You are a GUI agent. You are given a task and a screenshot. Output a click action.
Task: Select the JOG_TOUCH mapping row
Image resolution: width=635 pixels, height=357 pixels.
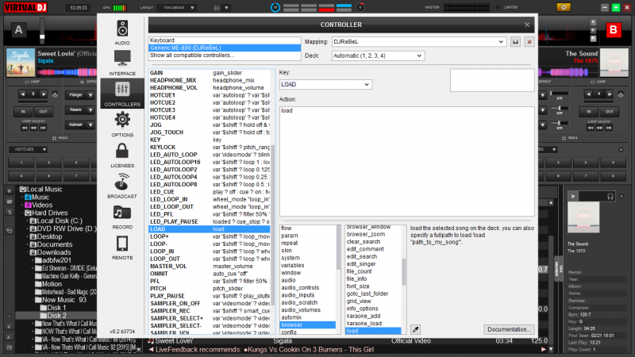pyautogui.click(x=210, y=132)
